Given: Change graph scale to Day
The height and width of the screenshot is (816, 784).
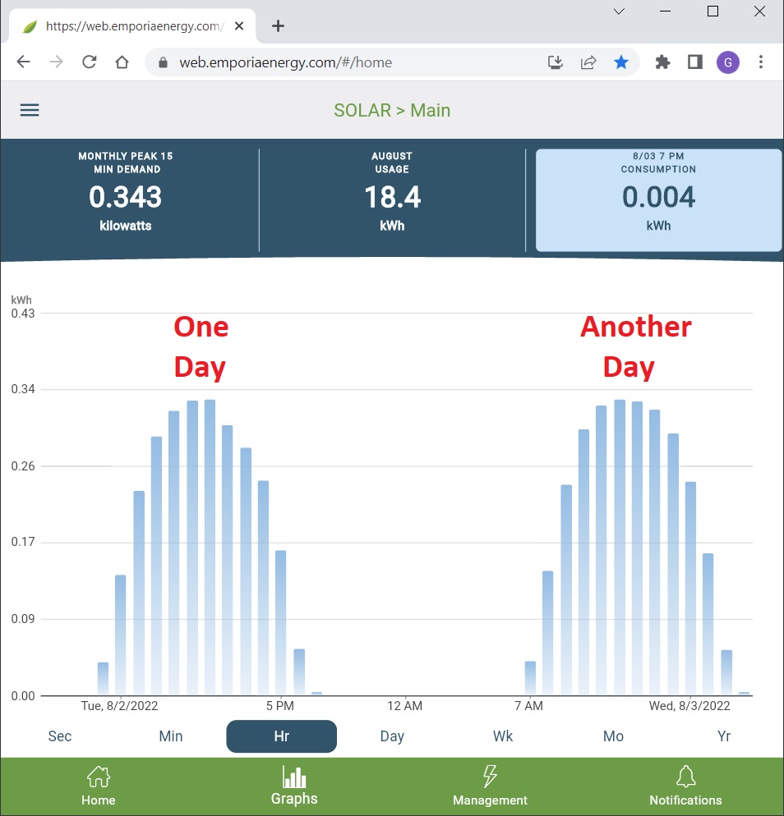Looking at the screenshot, I should [x=392, y=736].
